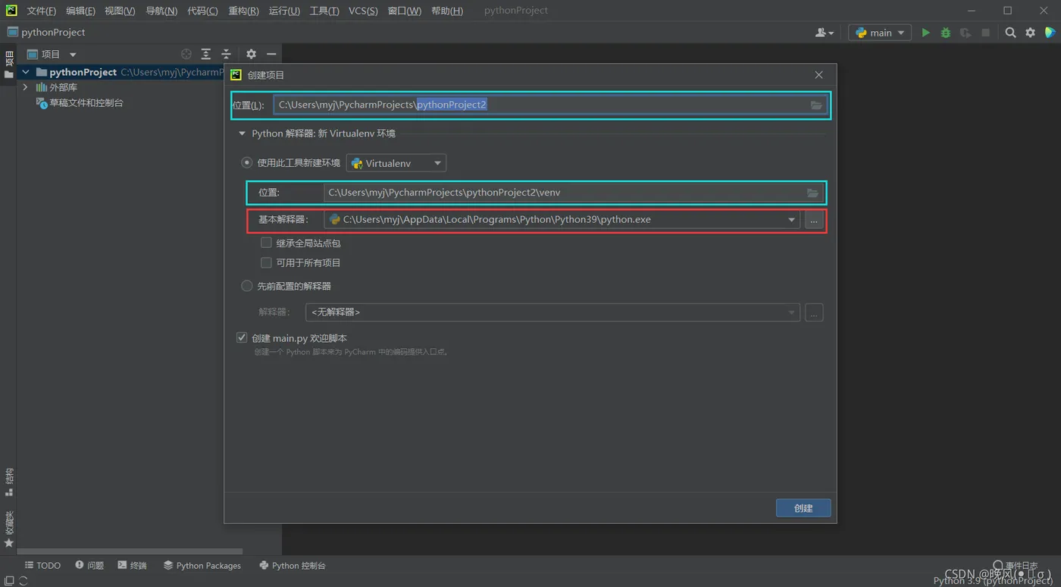Open the 导航(N) menu

point(161,11)
